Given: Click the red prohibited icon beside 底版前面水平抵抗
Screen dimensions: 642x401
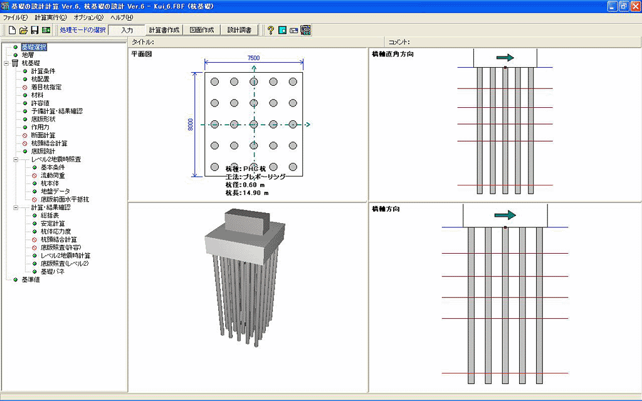Looking at the screenshot, I should coord(34,200).
